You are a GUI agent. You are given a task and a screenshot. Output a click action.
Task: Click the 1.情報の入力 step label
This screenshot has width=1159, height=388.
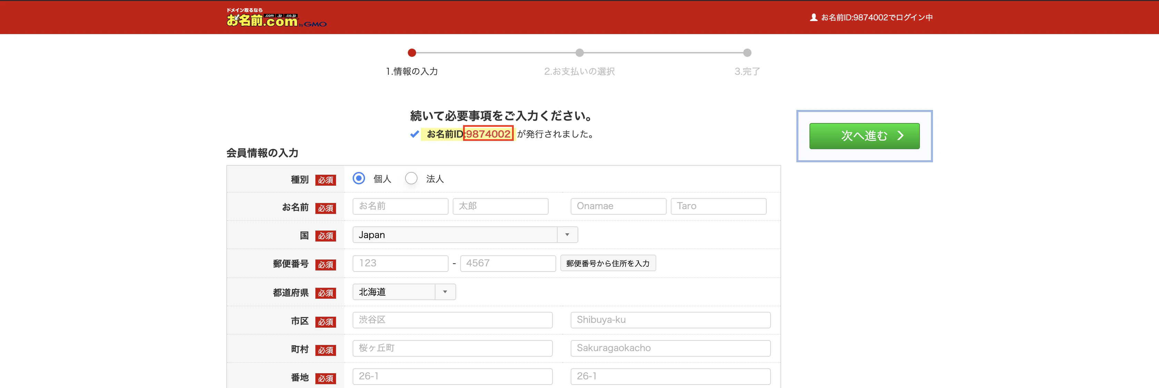[x=411, y=71]
